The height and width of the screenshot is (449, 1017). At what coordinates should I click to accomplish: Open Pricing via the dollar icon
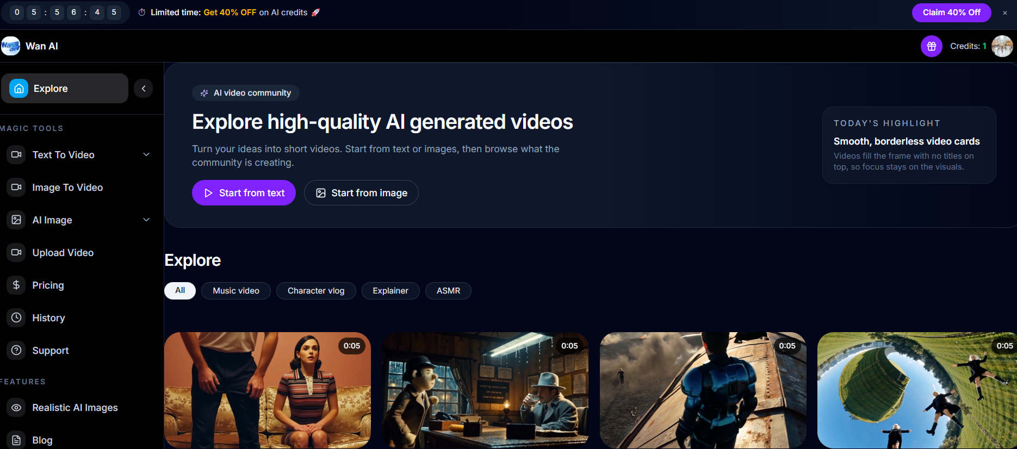point(16,285)
